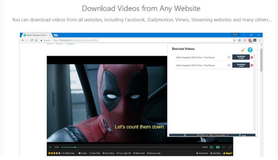Open a new tab next to Deadpool tab
The width and height of the screenshot is (278, 160).
coord(56,35)
